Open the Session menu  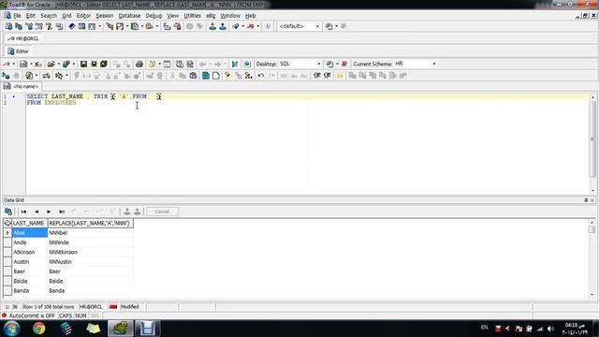click(x=104, y=16)
